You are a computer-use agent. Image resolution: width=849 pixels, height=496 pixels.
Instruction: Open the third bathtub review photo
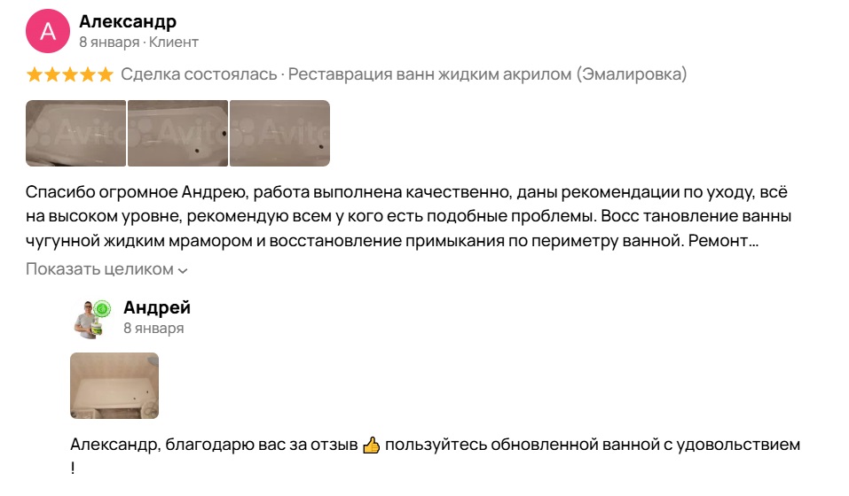point(279,133)
